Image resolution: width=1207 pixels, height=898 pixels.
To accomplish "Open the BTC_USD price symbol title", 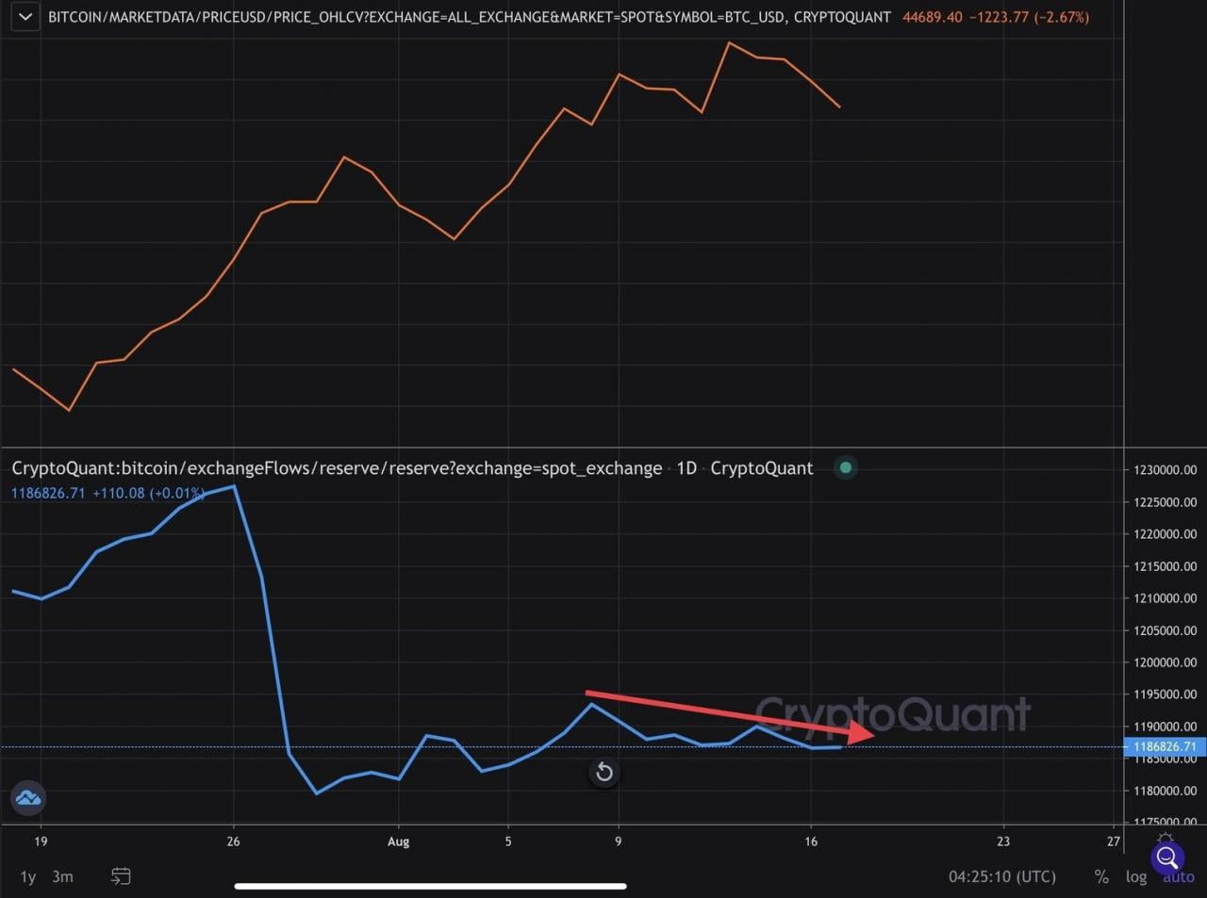I will tap(469, 17).
